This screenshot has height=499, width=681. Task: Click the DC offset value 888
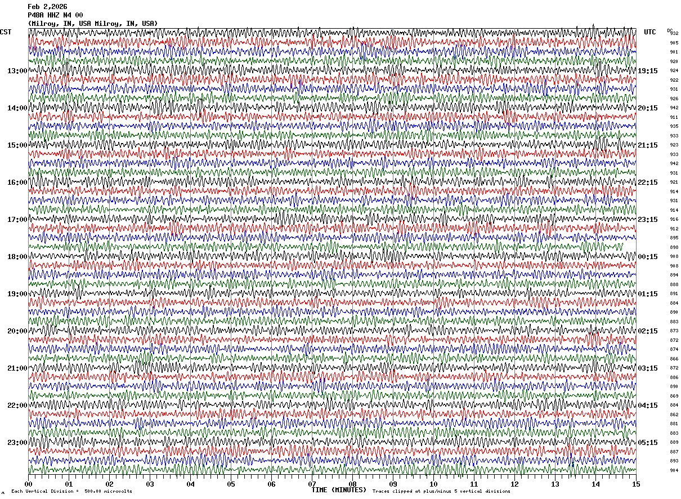[674, 284]
